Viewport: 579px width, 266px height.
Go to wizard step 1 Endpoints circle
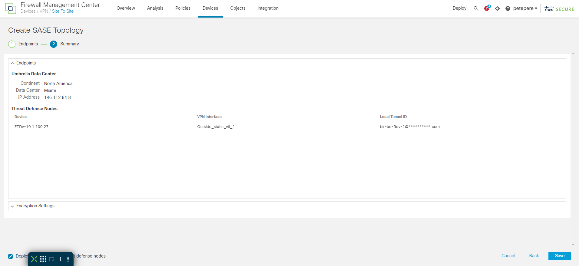click(12, 44)
